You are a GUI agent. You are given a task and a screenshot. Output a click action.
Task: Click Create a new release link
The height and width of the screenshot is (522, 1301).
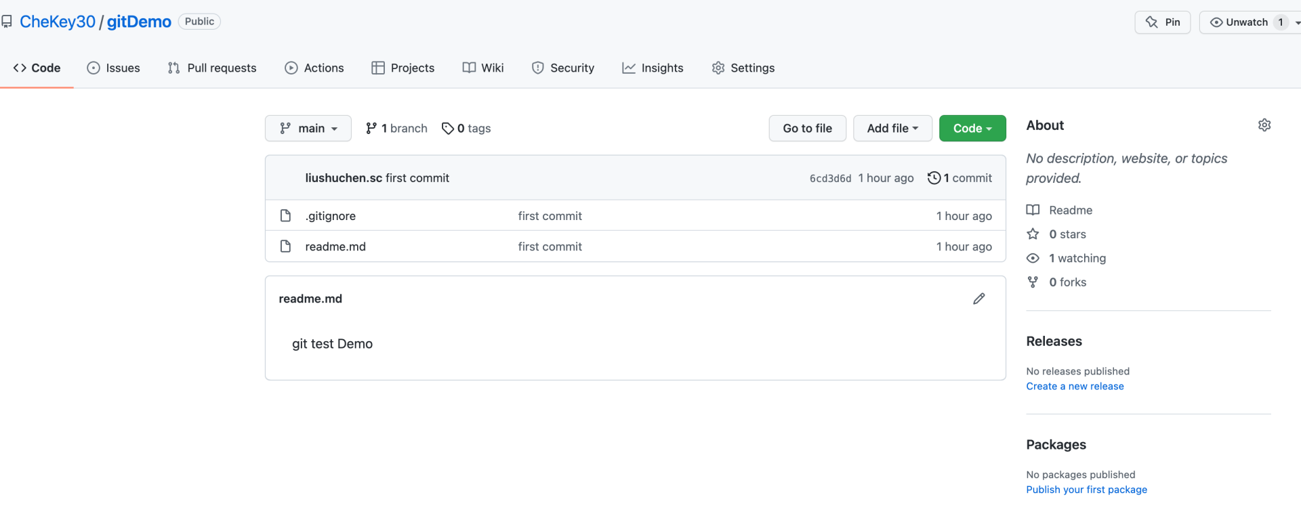coord(1075,386)
